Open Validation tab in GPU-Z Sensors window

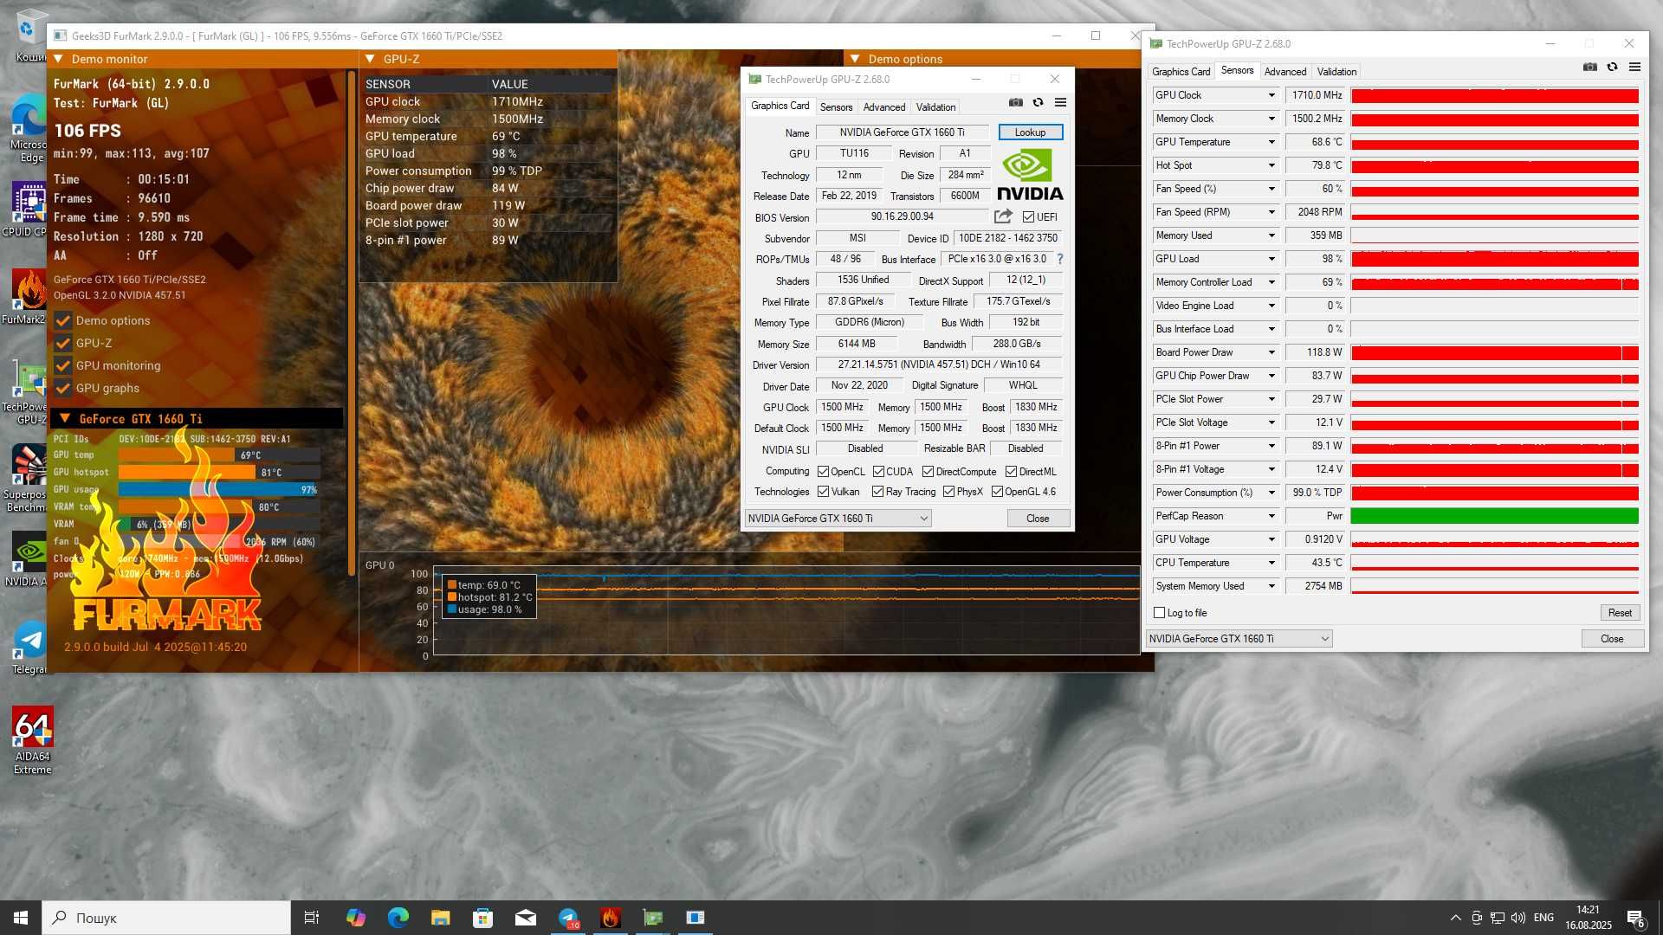pos(1336,72)
